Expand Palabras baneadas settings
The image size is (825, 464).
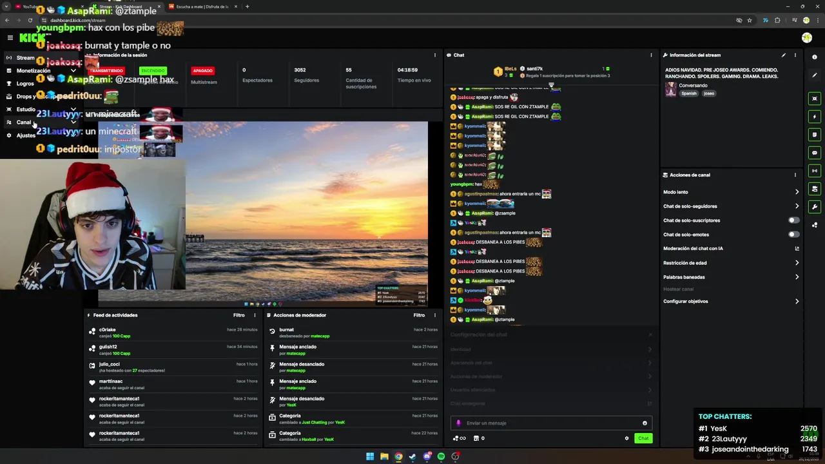tap(731, 277)
